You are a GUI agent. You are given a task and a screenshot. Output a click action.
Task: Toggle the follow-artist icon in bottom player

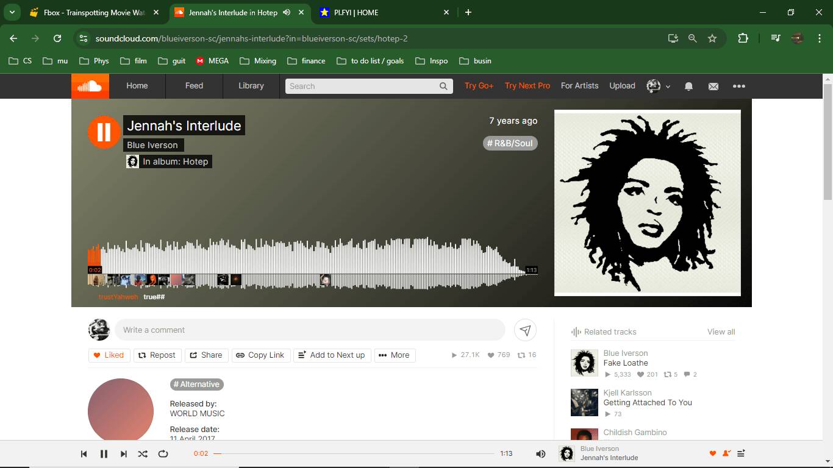pyautogui.click(x=726, y=453)
